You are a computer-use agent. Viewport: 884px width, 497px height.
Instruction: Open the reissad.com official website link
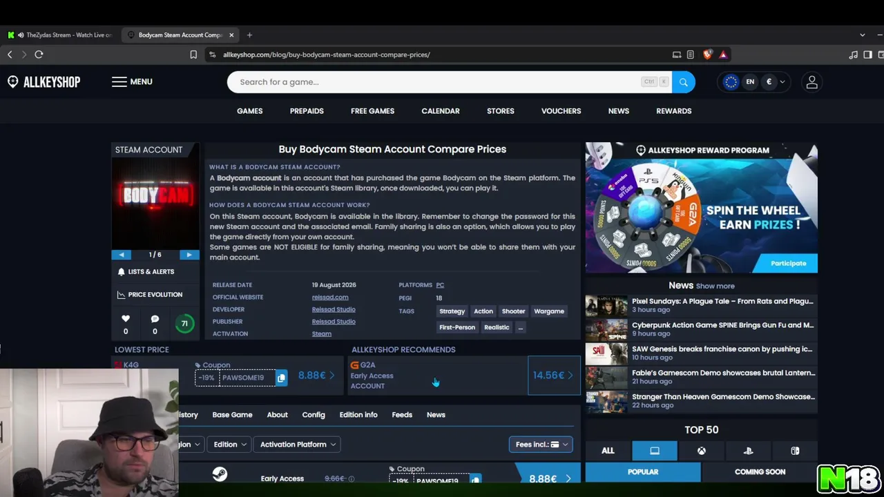pyautogui.click(x=330, y=298)
